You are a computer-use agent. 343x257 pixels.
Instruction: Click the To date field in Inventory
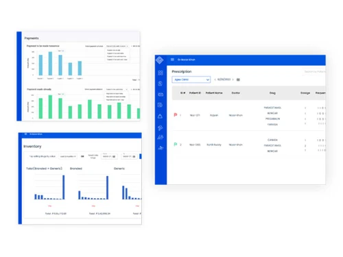[x=130, y=156]
